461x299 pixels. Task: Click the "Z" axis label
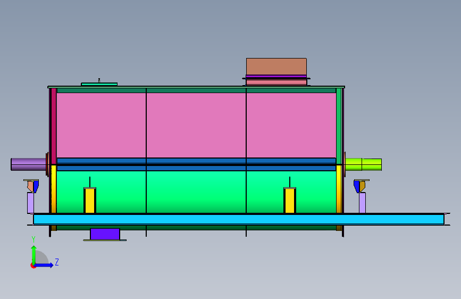pyautogui.click(x=57, y=262)
